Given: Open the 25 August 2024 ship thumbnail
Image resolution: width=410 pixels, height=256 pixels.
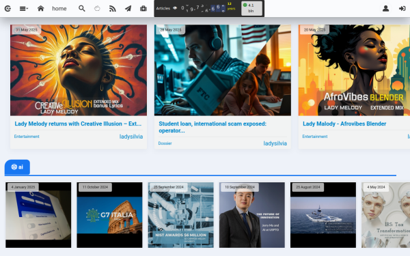Looking at the screenshot, I should click(x=323, y=215).
